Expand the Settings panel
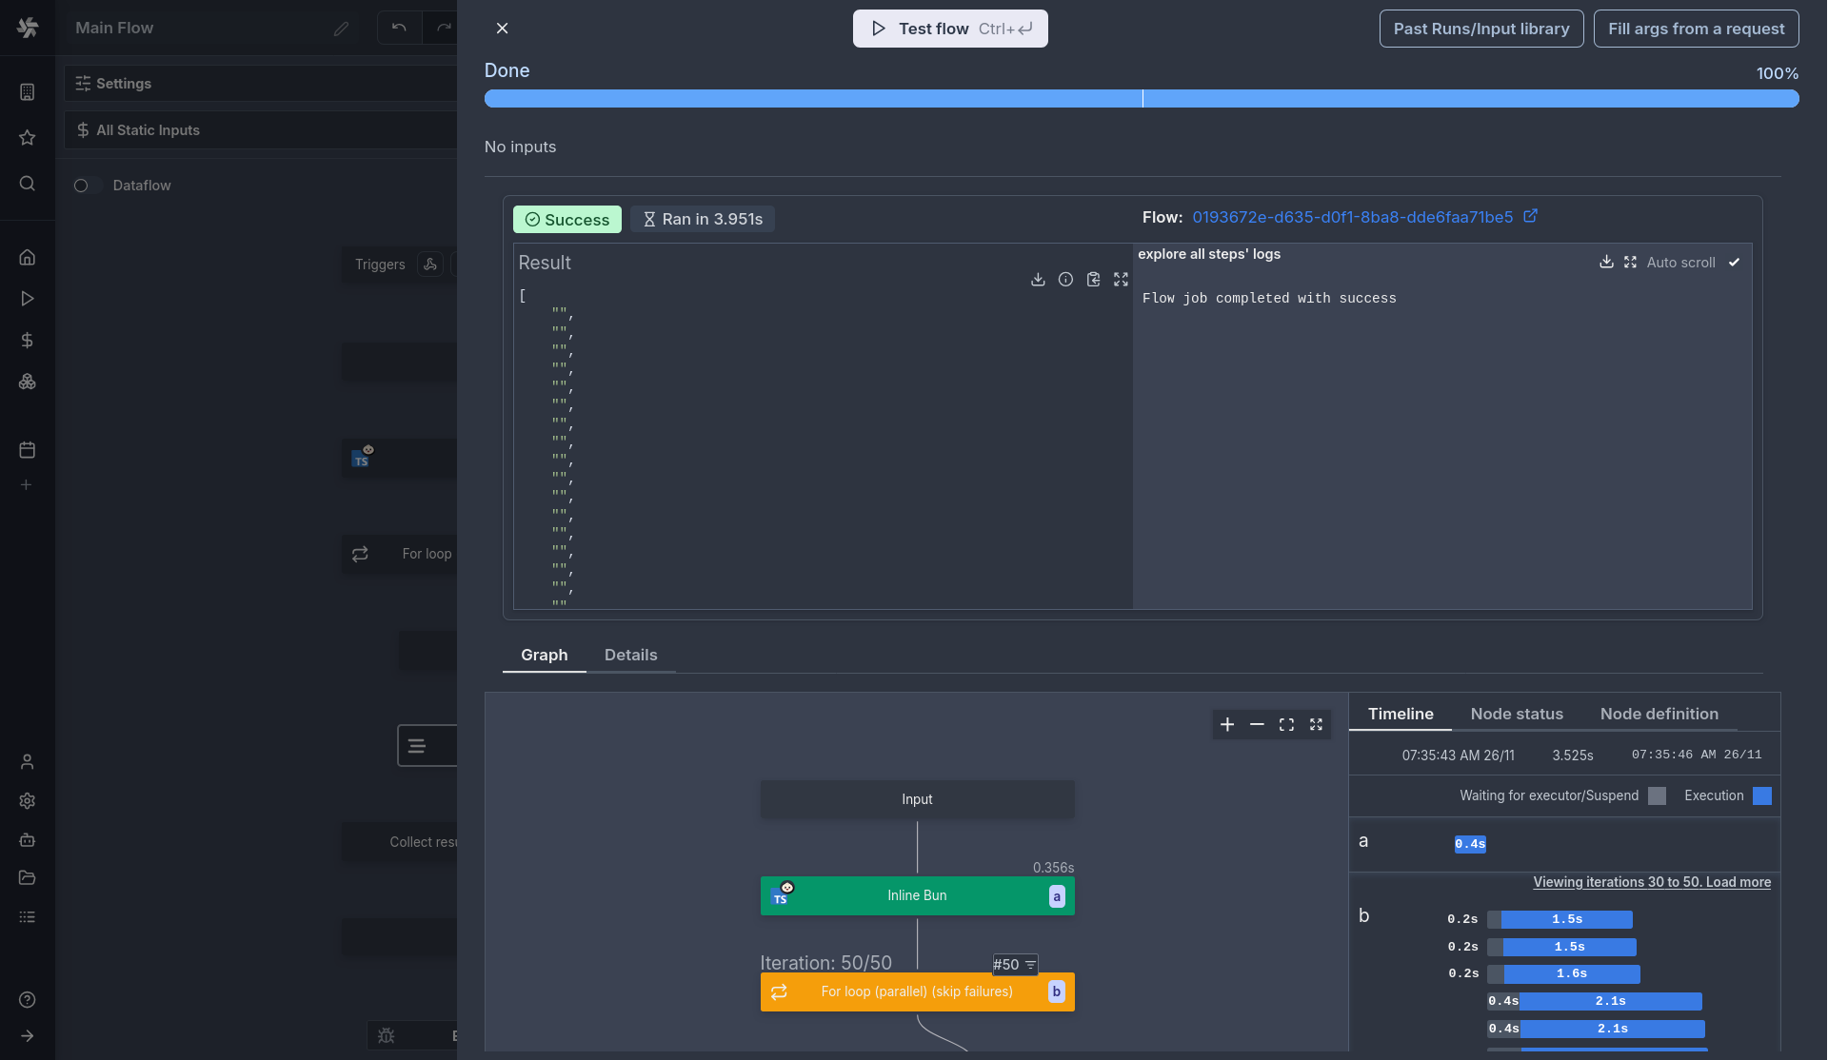Viewport: 1828px width, 1060px height. point(124,84)
